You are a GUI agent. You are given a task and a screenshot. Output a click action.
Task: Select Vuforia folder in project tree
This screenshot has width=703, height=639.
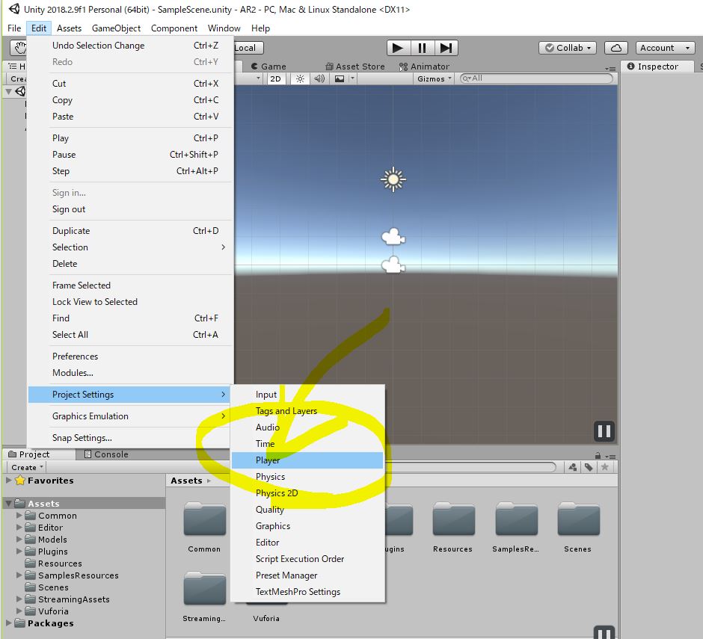[x=47, y=611]
